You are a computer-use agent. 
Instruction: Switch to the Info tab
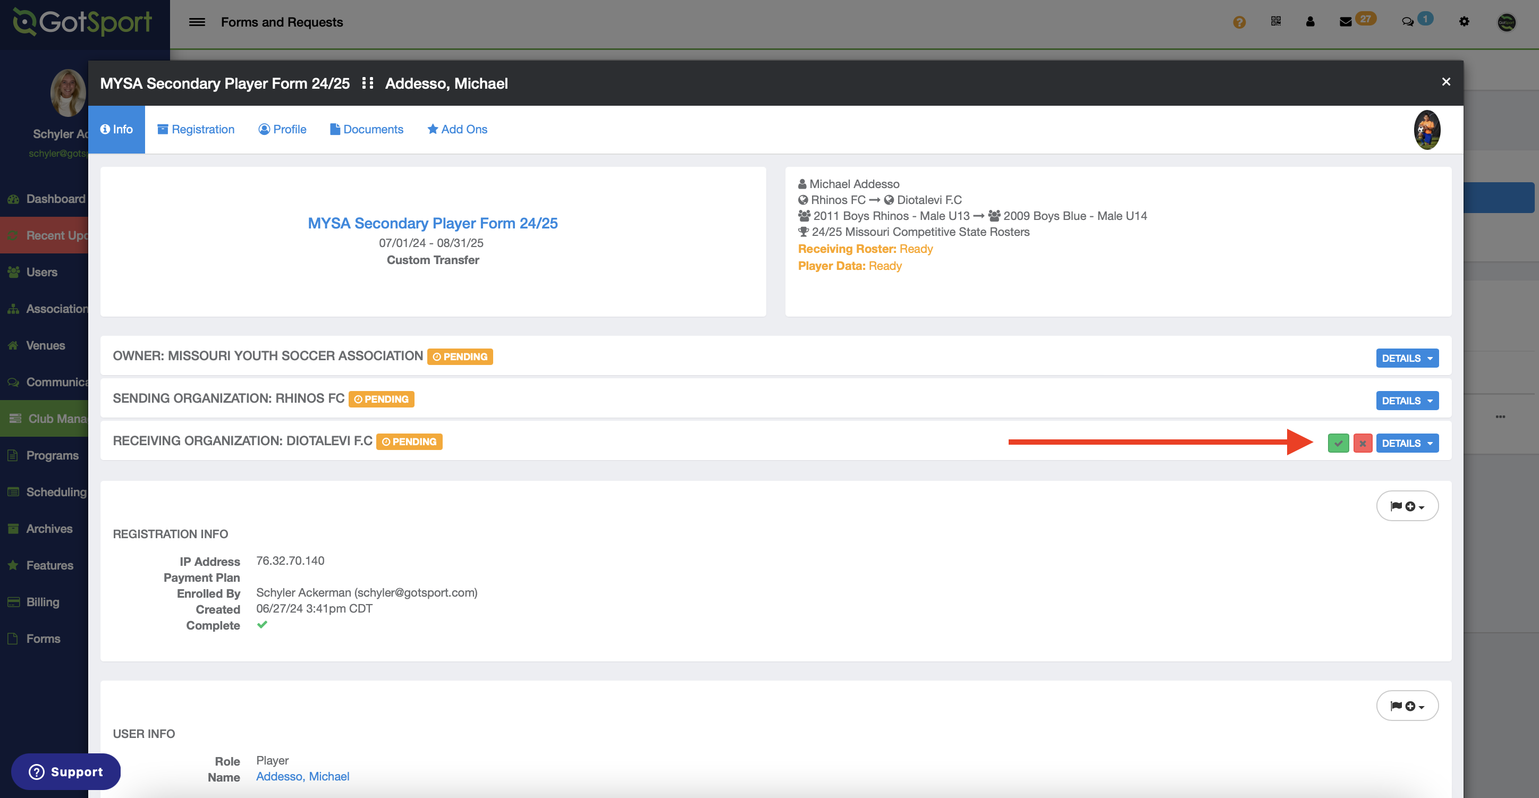point(116,130)
